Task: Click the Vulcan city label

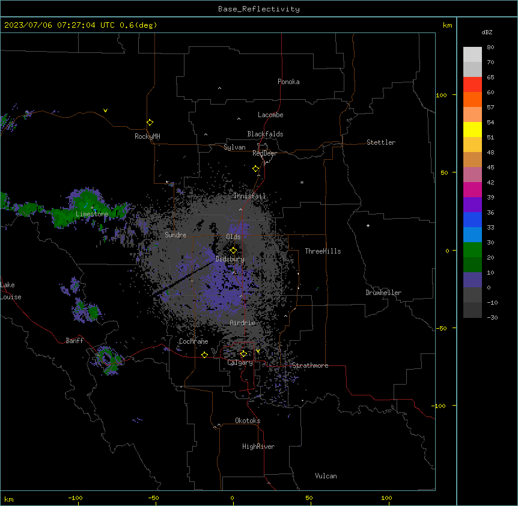Action: [x=326, y=476]
